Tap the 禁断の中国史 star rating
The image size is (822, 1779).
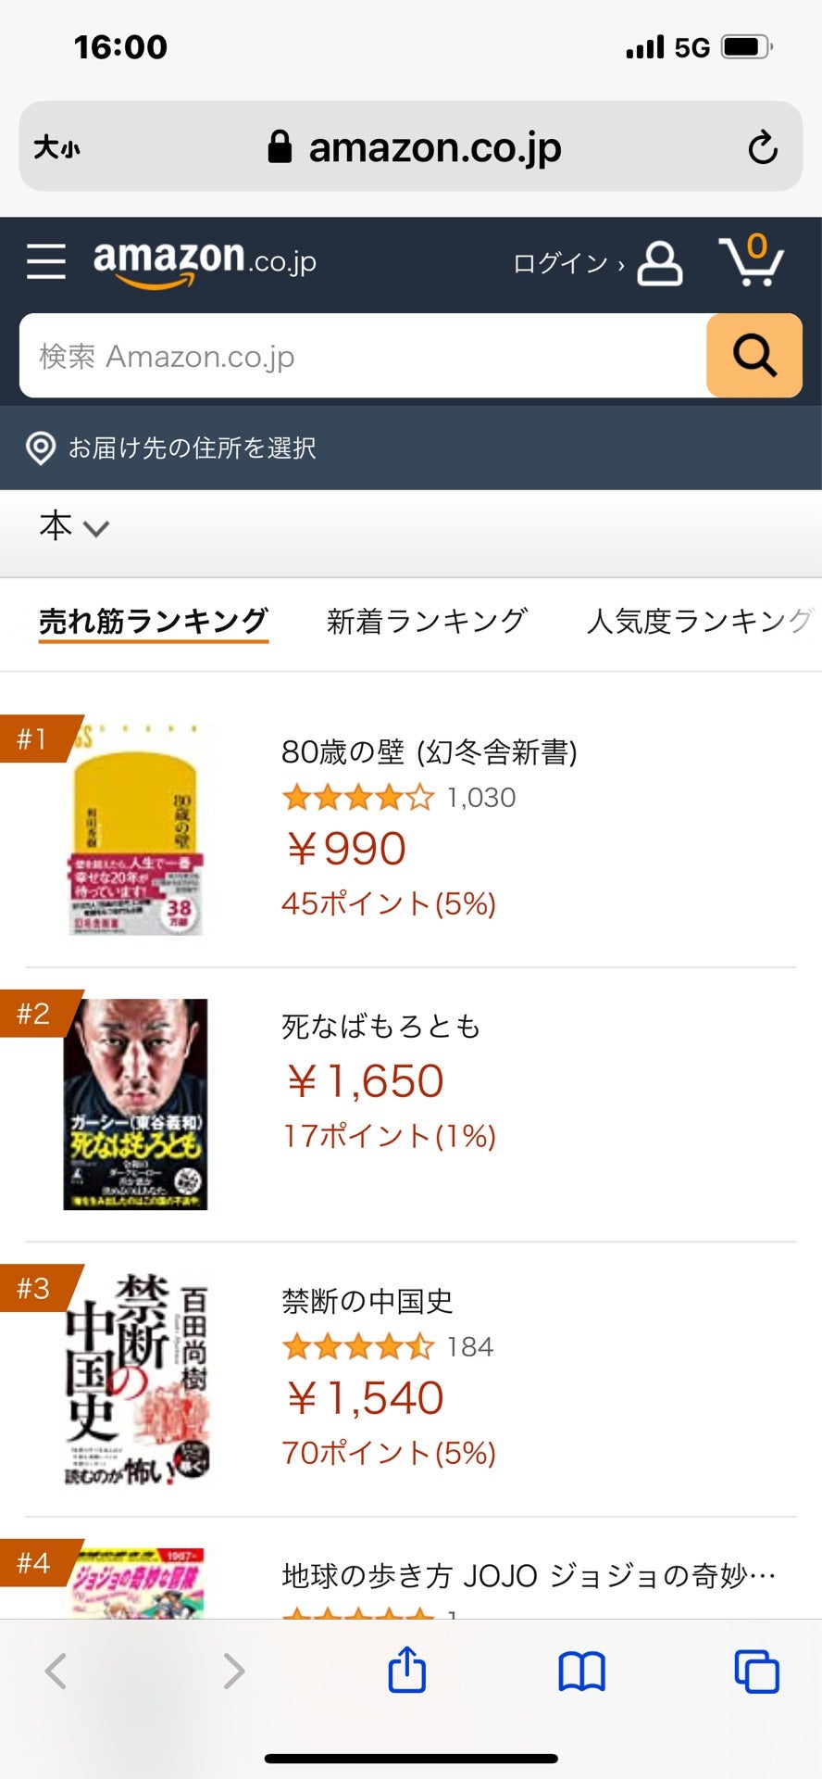tap(357, 1346)
